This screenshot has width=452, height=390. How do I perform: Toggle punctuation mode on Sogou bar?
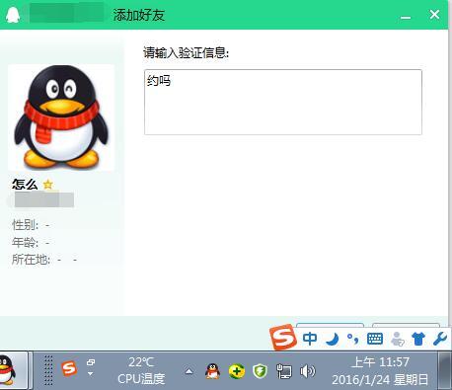[x=353, y=339]
